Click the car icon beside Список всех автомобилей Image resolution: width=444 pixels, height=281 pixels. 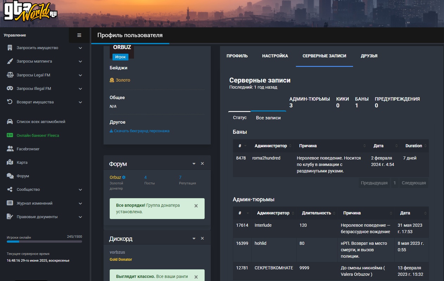click(x=10, y=122)
